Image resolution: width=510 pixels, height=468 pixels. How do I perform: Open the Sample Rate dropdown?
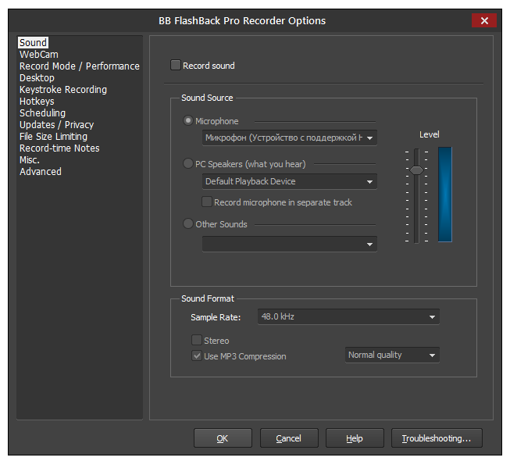348,316
